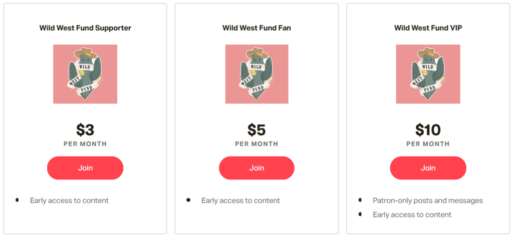Join the $10 VIP tier
Viewport: 513px width, 238px height.
(428, 168)
